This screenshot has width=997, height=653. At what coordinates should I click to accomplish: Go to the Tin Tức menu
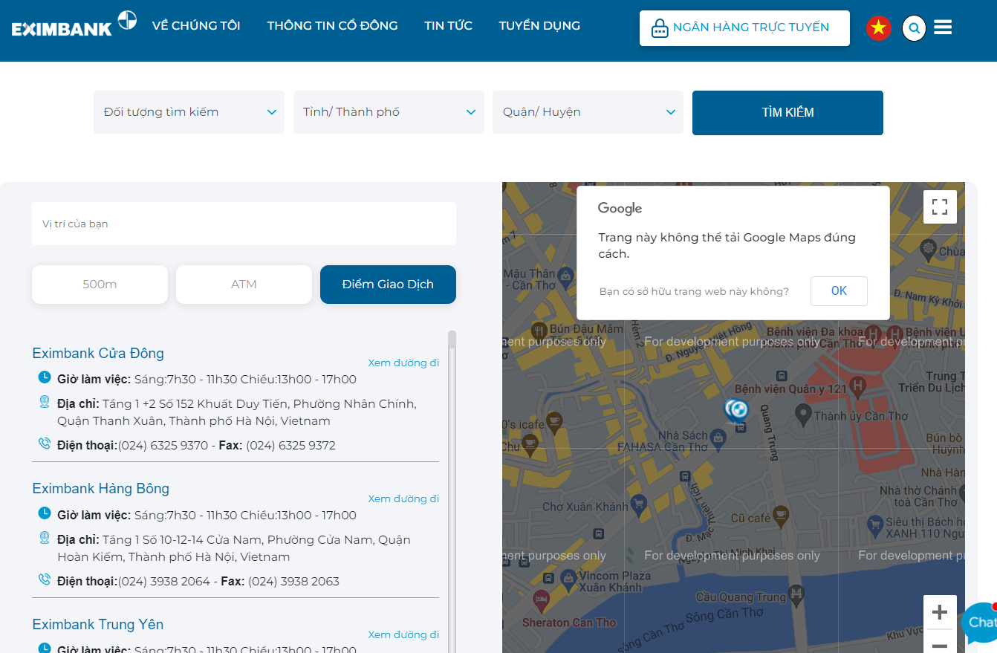(x=448, y=25)
